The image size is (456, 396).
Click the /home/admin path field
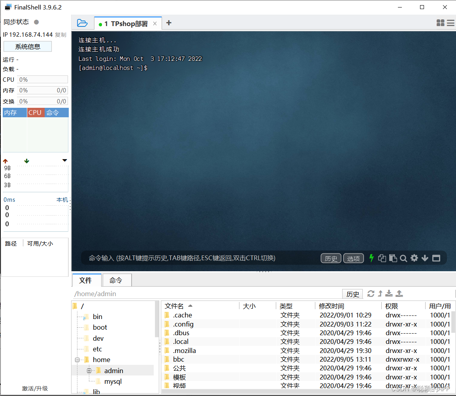click(207, 294)
